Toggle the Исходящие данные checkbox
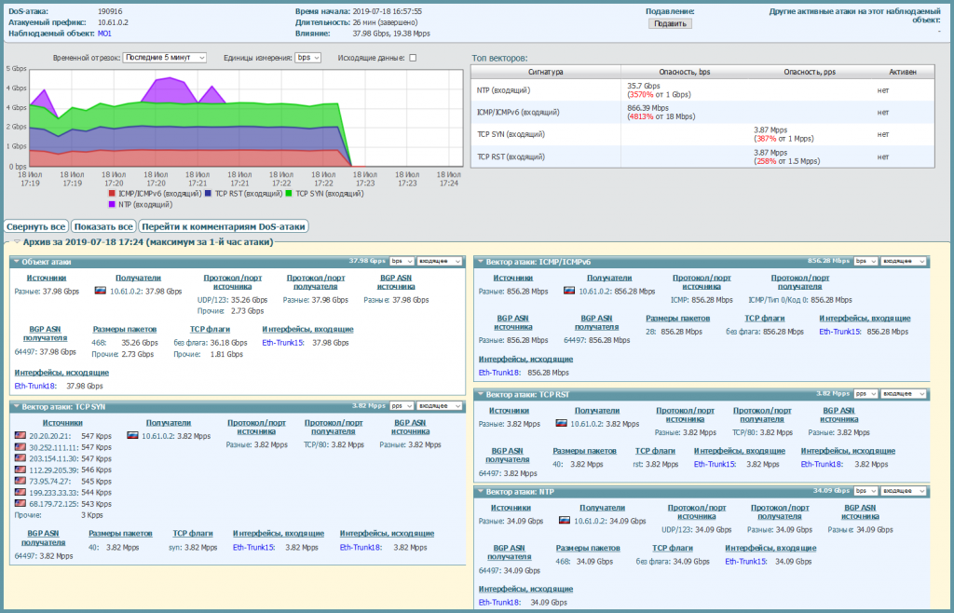Viewport: 954px width, 613px height. [413, 58]
